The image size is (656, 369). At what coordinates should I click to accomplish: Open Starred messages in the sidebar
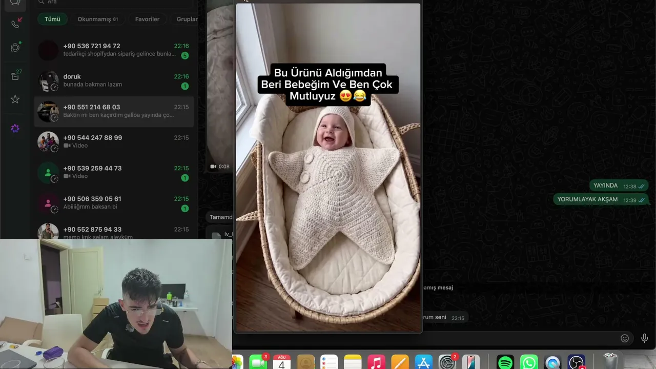[x=15, y=99]
